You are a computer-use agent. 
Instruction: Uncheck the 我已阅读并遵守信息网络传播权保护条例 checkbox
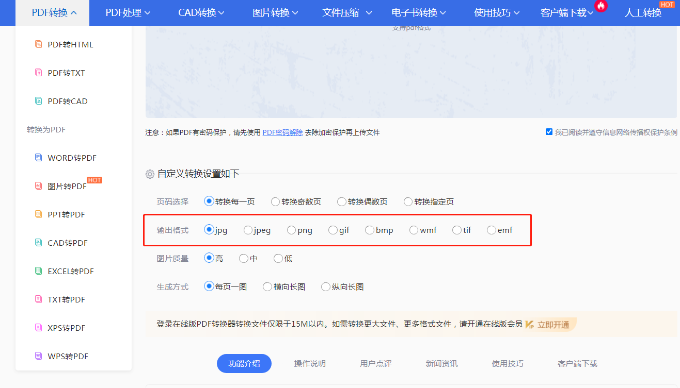tap(549, 132)
